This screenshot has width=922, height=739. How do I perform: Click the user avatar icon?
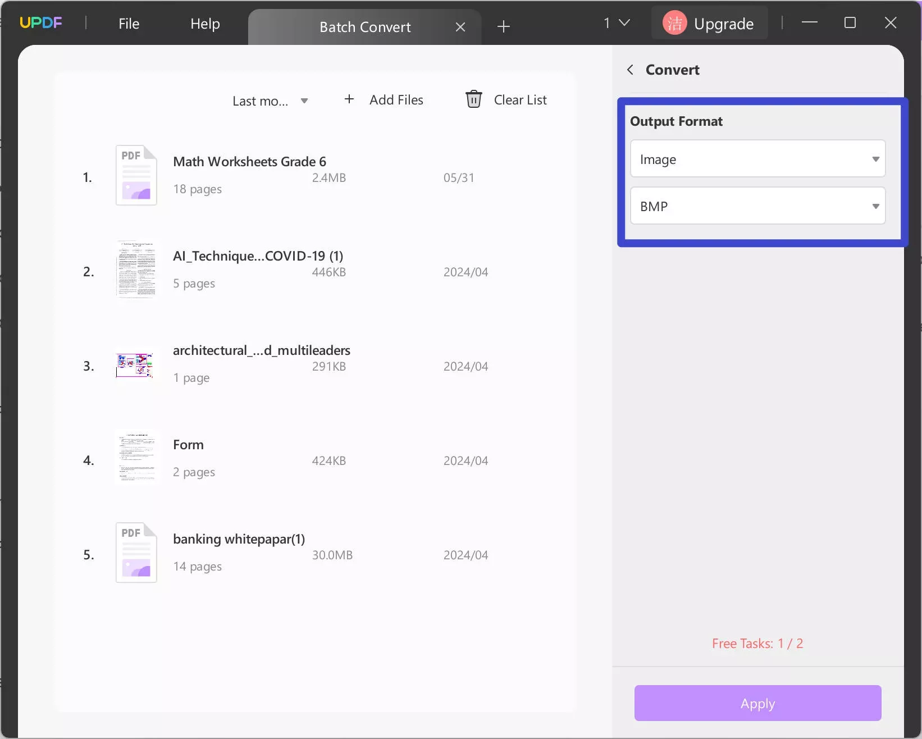(675, 23)
